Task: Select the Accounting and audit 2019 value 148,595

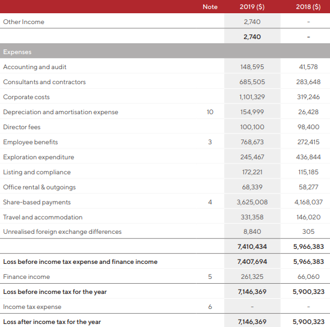Action: tap(252, 67)
